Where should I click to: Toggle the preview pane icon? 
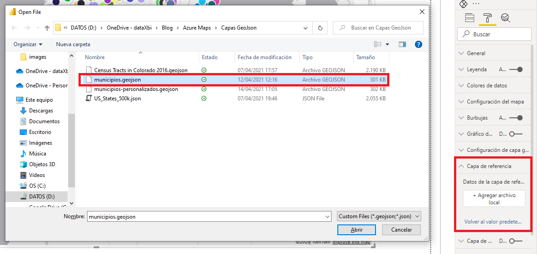(x=402, y=44)
